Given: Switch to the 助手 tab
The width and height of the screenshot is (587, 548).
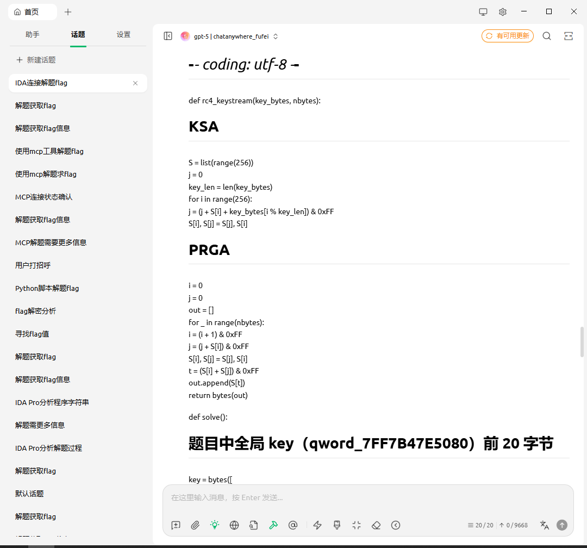Looking at the screenshot, I should click(33, 34).
